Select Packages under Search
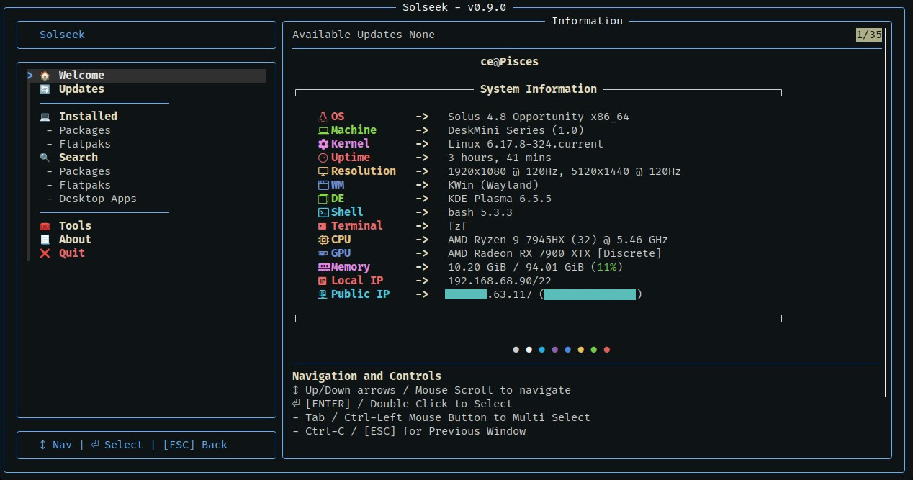This screenshot has width=913, height=480. 84,171
